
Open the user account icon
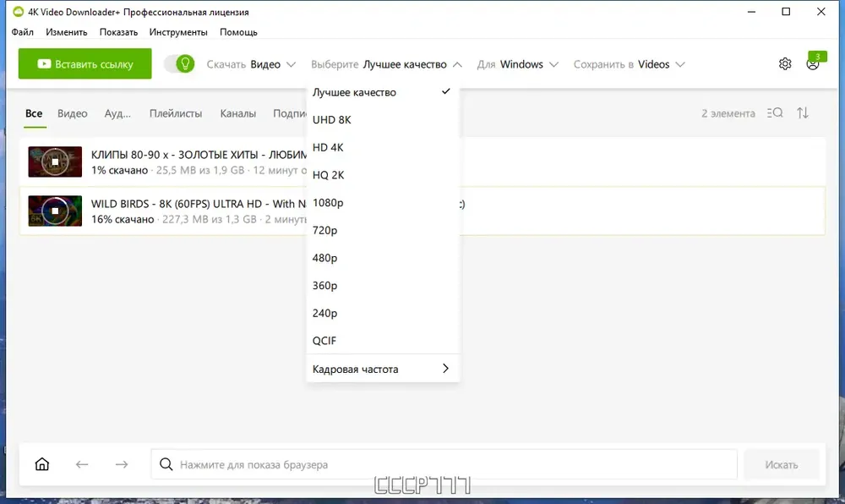click(x=813, y=64)
